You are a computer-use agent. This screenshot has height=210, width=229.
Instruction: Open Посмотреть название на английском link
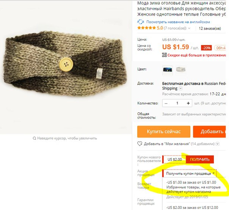pos(178,22)
